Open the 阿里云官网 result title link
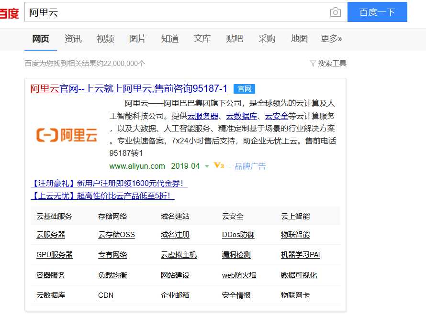 129,89
